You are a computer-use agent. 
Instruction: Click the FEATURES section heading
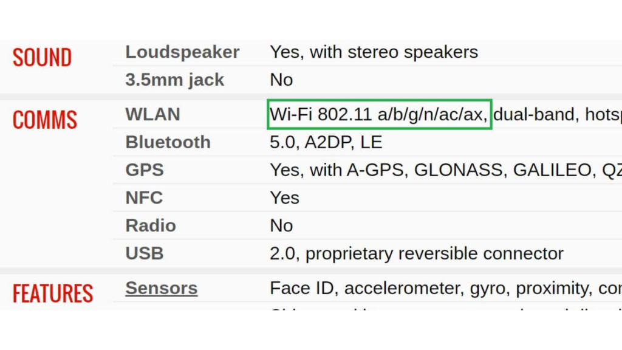pyautogui.click(x=53, y=294)
